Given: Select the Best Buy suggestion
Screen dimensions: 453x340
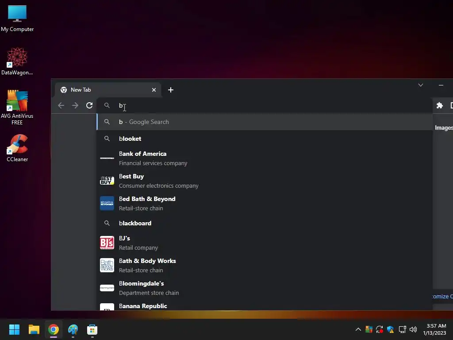Looking at the screenshot, I should pyautogui.click(x=265, y=181).
